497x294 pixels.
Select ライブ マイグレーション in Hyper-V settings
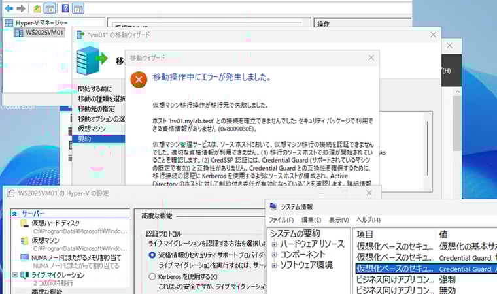tap(58, 274)
